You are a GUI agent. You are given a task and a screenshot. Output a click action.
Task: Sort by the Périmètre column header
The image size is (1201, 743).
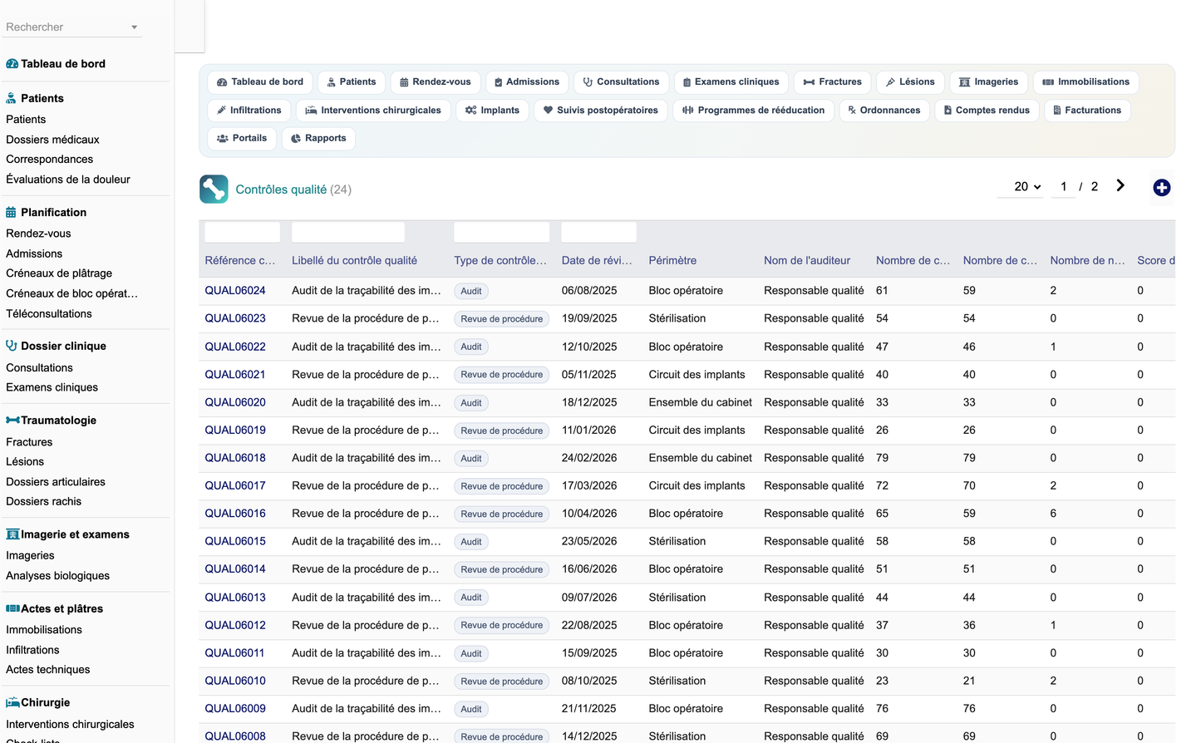pos(672,261)
